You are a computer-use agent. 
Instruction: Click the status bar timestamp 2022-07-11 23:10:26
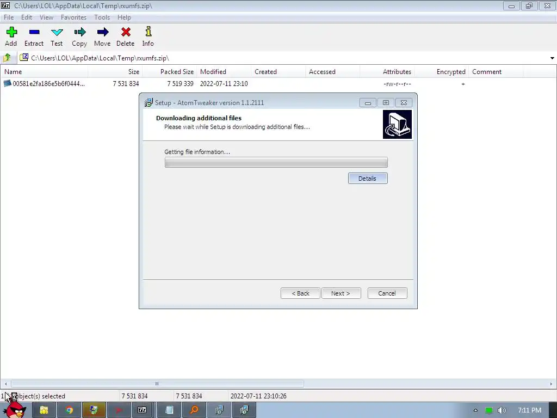tap(258, 396)
